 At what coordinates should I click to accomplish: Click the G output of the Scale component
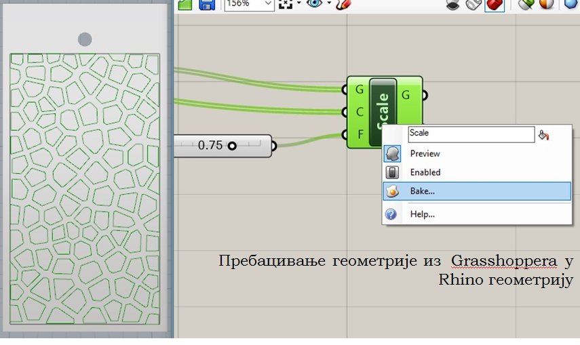[406, 95]
